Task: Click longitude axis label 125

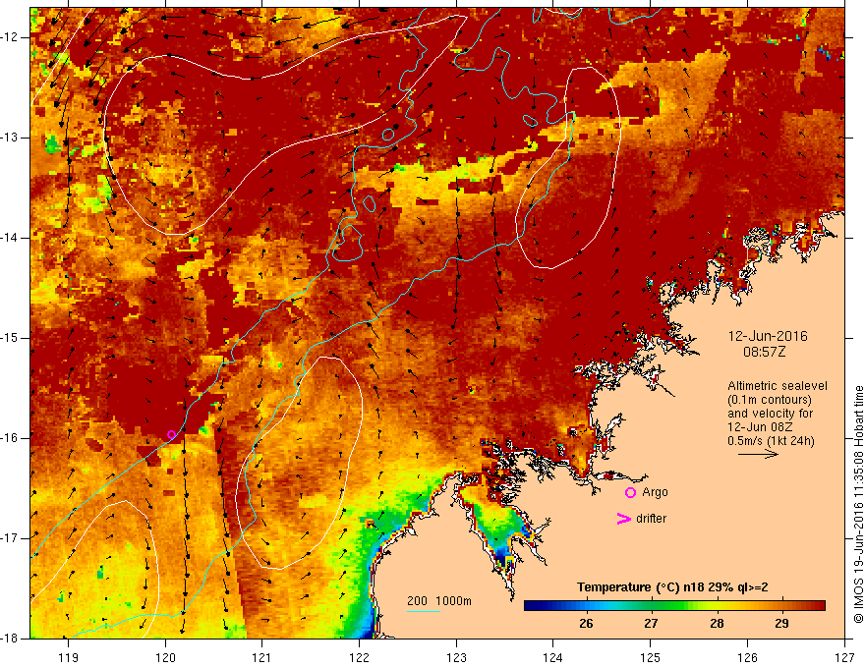Action: (x=651, y=657)
